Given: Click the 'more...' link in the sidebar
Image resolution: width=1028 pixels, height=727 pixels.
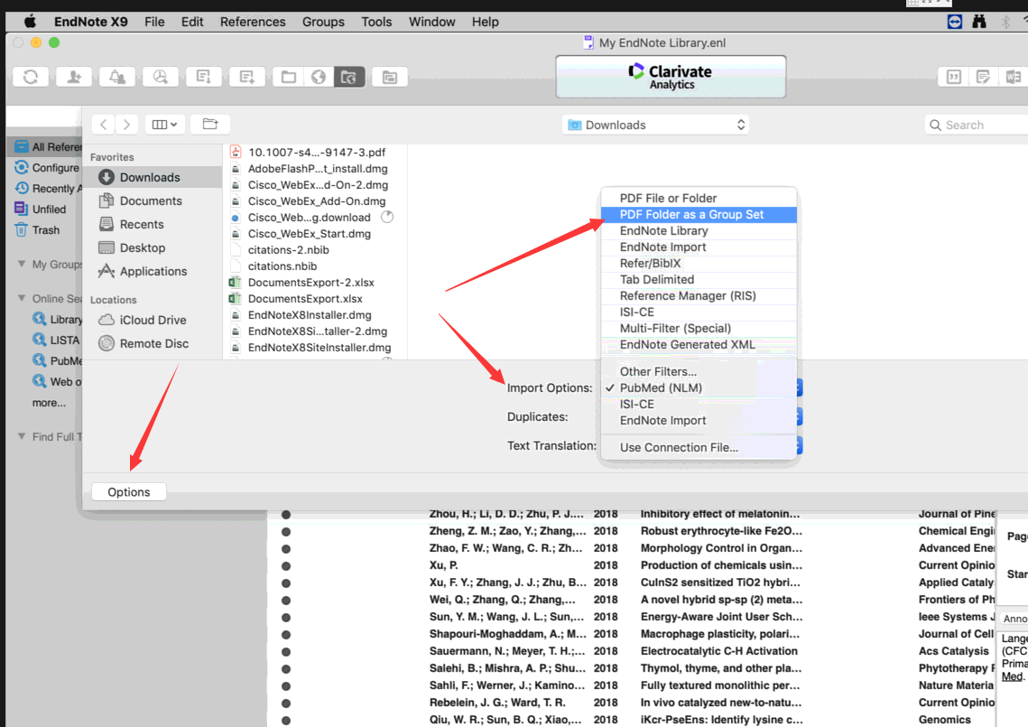Looking at the screenshot, I should 50,403.
